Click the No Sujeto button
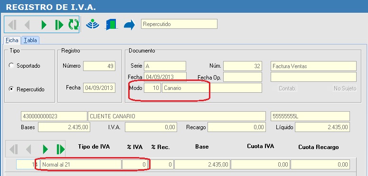The width and height of the screenshot is (368, 176). click(345, 88)
